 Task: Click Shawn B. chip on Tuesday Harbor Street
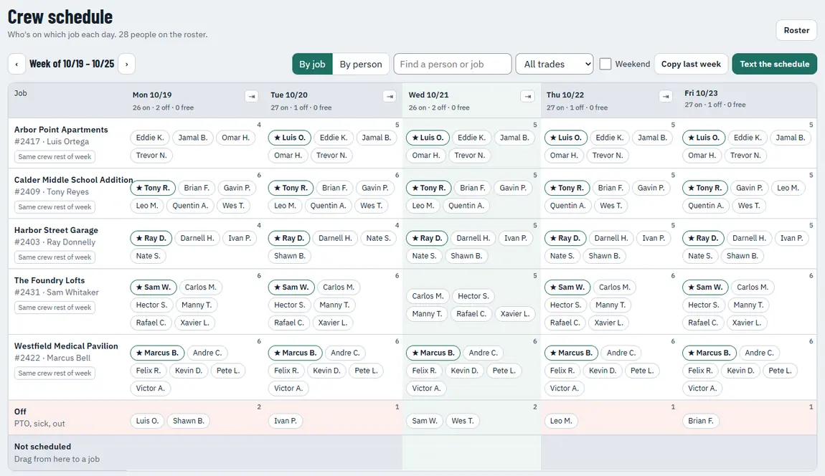(289, 256)
